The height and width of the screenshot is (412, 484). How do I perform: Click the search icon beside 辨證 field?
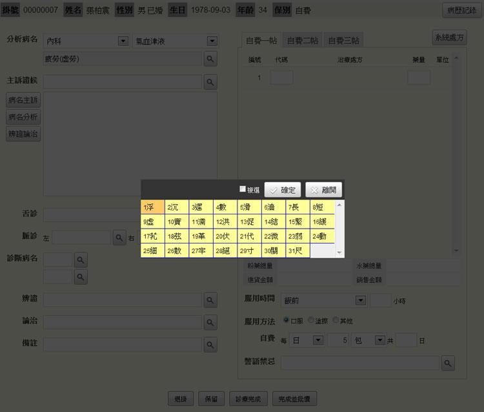pos(210,300)
